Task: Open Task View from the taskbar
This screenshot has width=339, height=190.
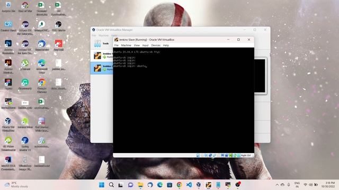Action: point(121,185)
